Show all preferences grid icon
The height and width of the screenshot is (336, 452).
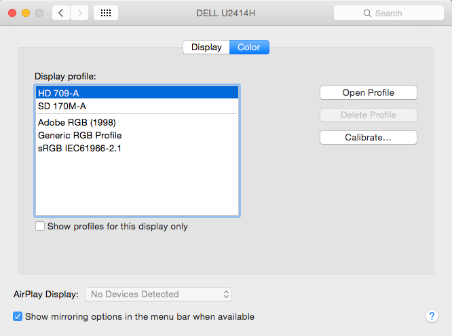(x=106, y=13)
